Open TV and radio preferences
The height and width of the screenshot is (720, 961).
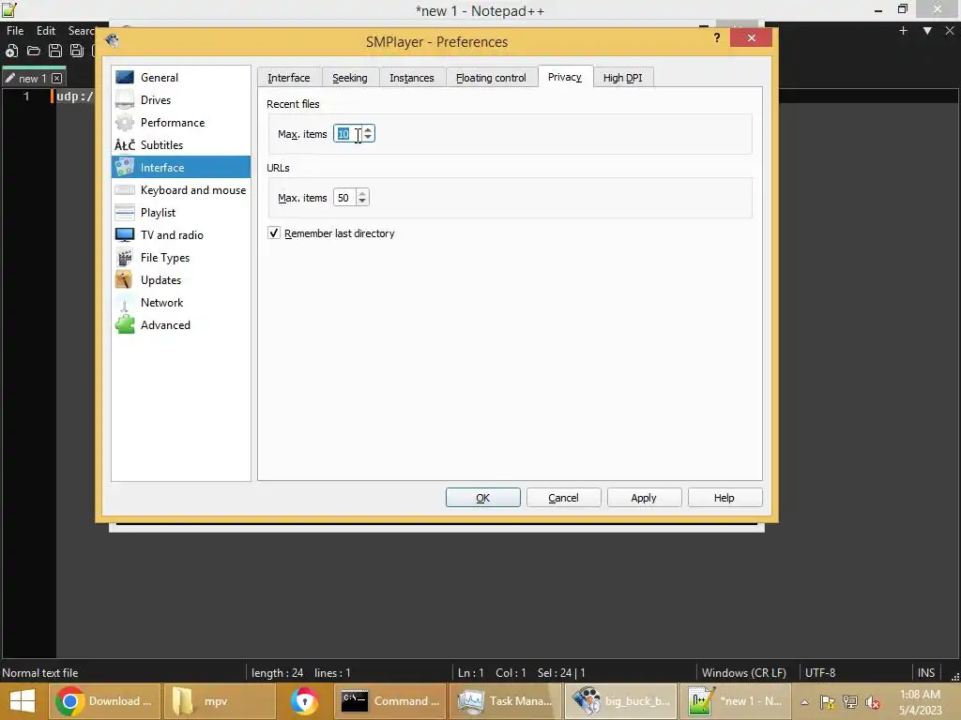pos(181,235)
